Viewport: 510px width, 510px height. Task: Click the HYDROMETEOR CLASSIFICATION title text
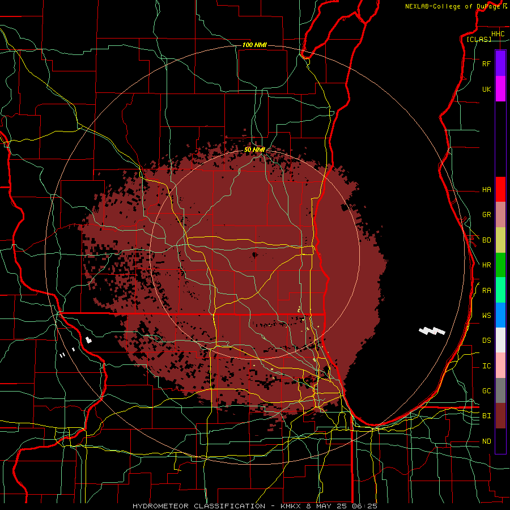point(199,506)
